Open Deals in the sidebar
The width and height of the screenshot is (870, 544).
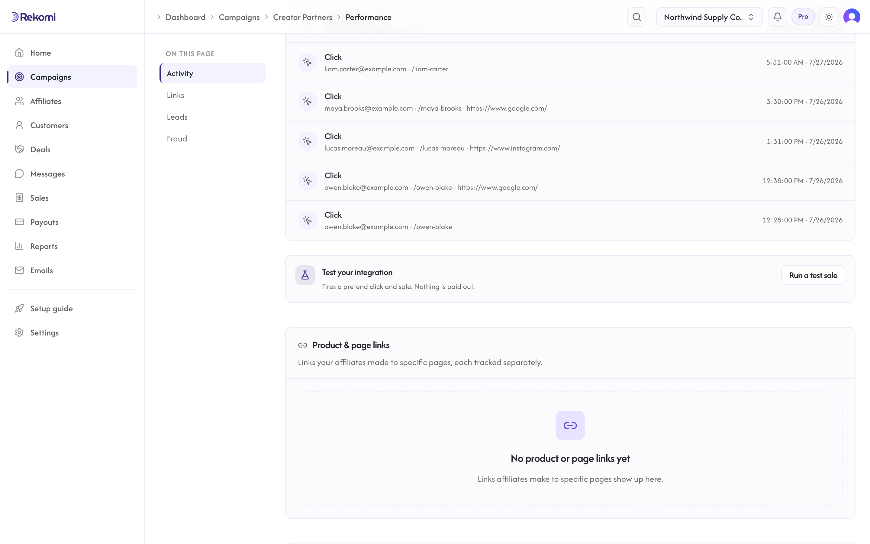72,149
